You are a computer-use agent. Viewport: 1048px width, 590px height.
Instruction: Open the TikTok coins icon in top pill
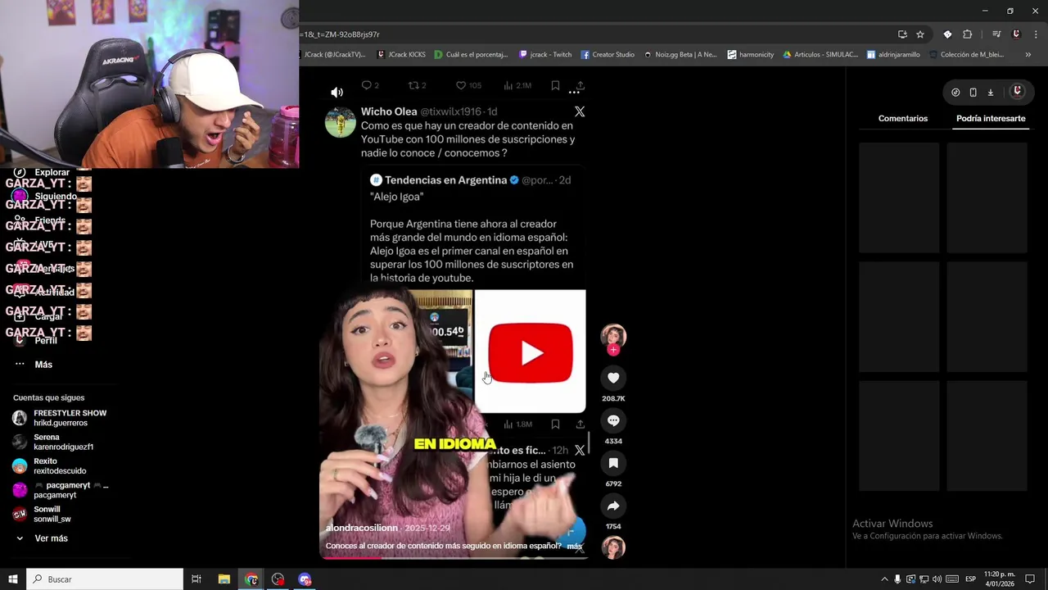click(x=955, y=93)
